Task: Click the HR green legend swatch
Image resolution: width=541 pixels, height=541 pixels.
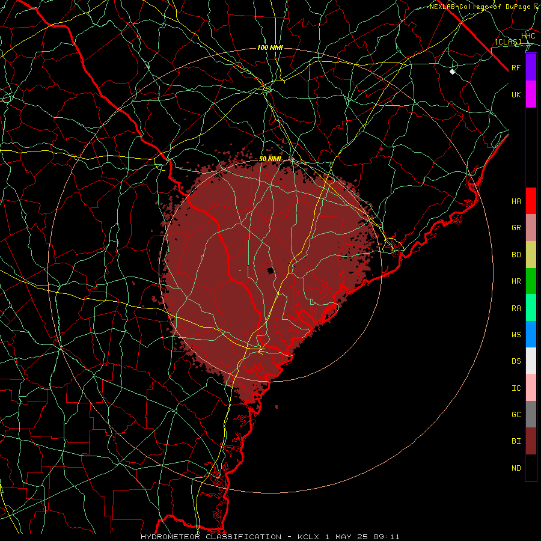Action: tap(531, 281)
